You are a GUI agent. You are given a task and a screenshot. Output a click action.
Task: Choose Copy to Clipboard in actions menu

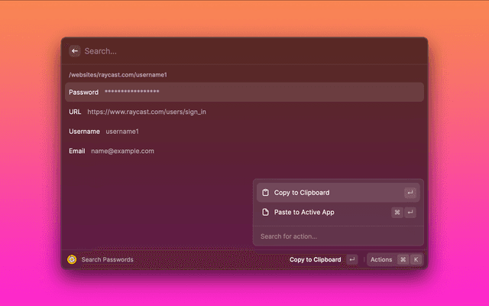(302, 193)
